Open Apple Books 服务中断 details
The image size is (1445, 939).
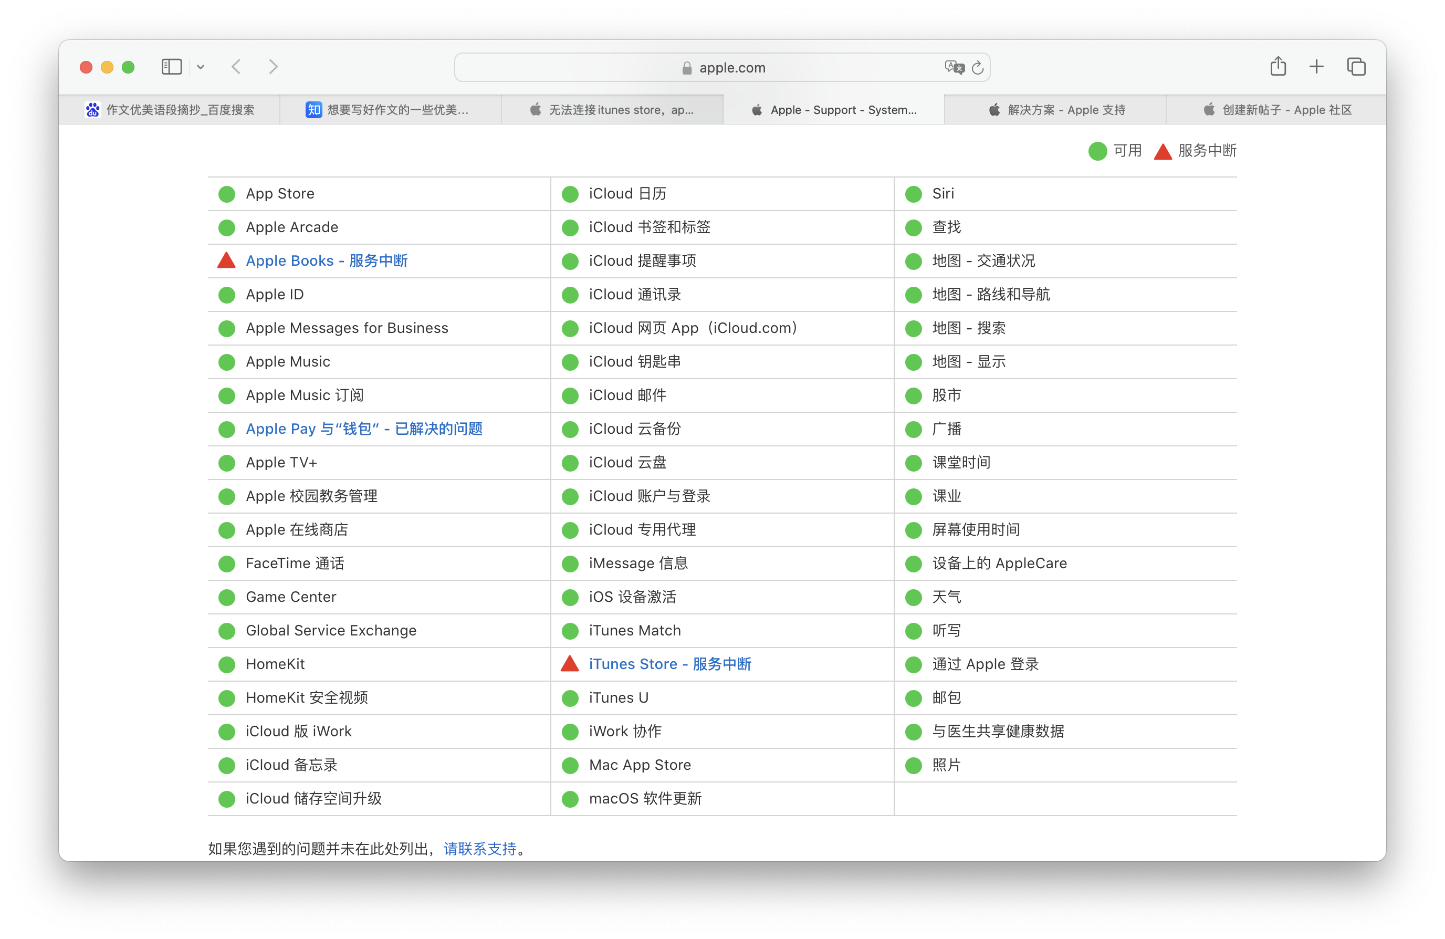click(x=326, y=260)
